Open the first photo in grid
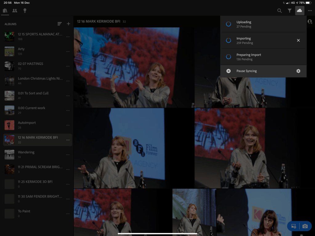The height and width of the screenshot is (236, 315). point(134,67)
